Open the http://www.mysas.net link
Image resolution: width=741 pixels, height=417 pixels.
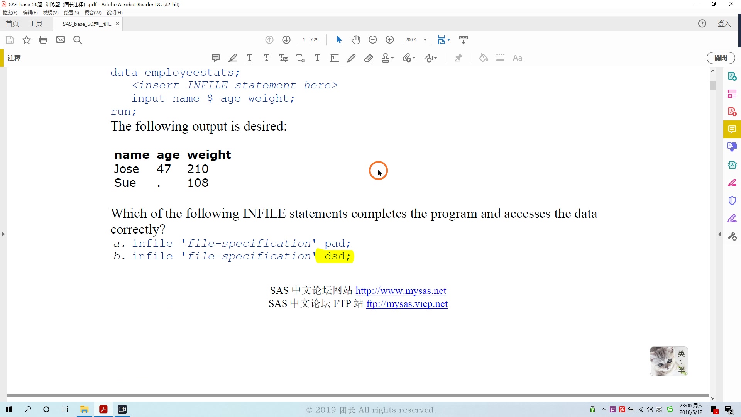click(x=401, y=290)
